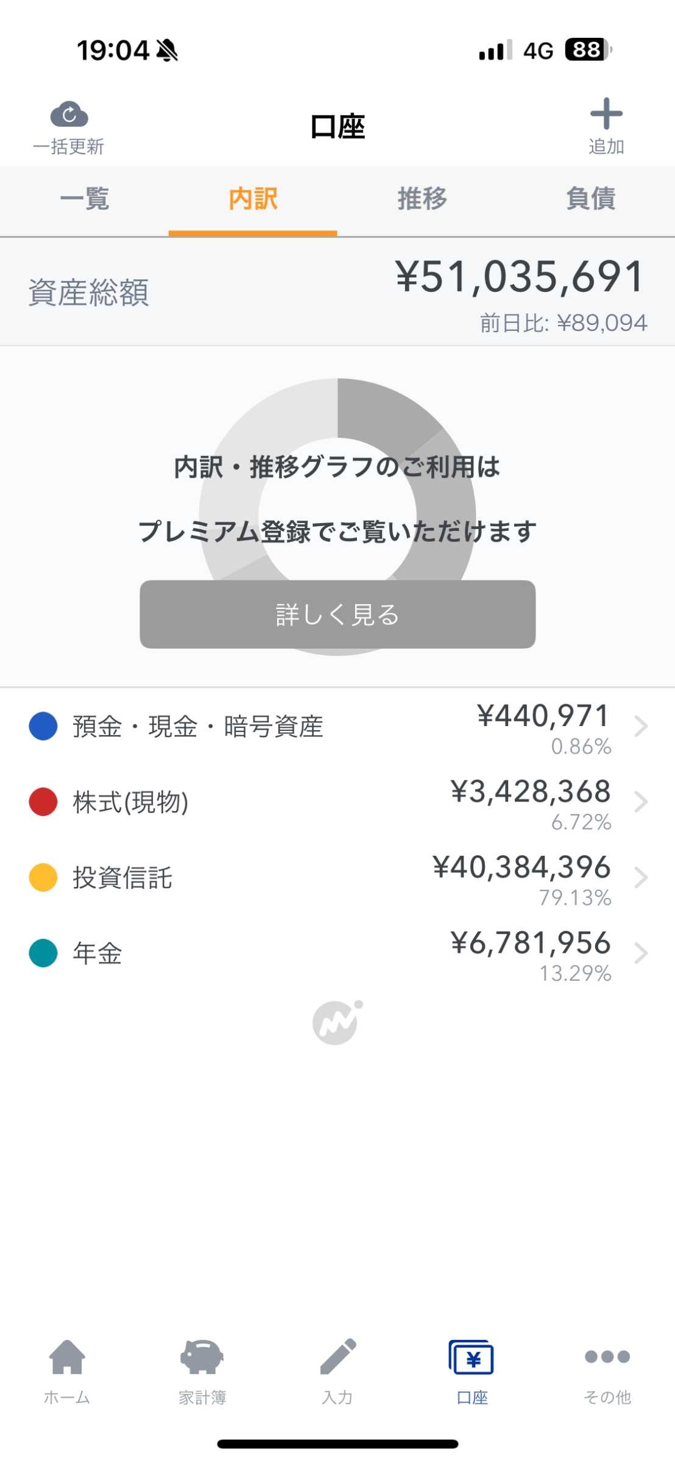Switch to the 一覧 tab
This screenshot has height=1463, width=675.
(x=85, y=199)
